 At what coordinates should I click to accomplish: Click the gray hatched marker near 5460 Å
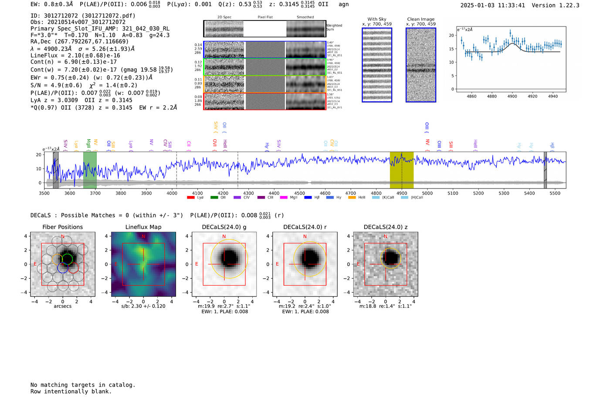pyautogui.click(x=545, y=170)
